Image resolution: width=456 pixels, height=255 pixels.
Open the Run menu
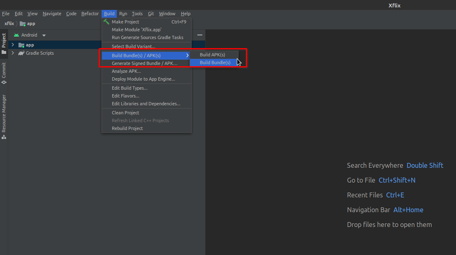pos(123,14)
